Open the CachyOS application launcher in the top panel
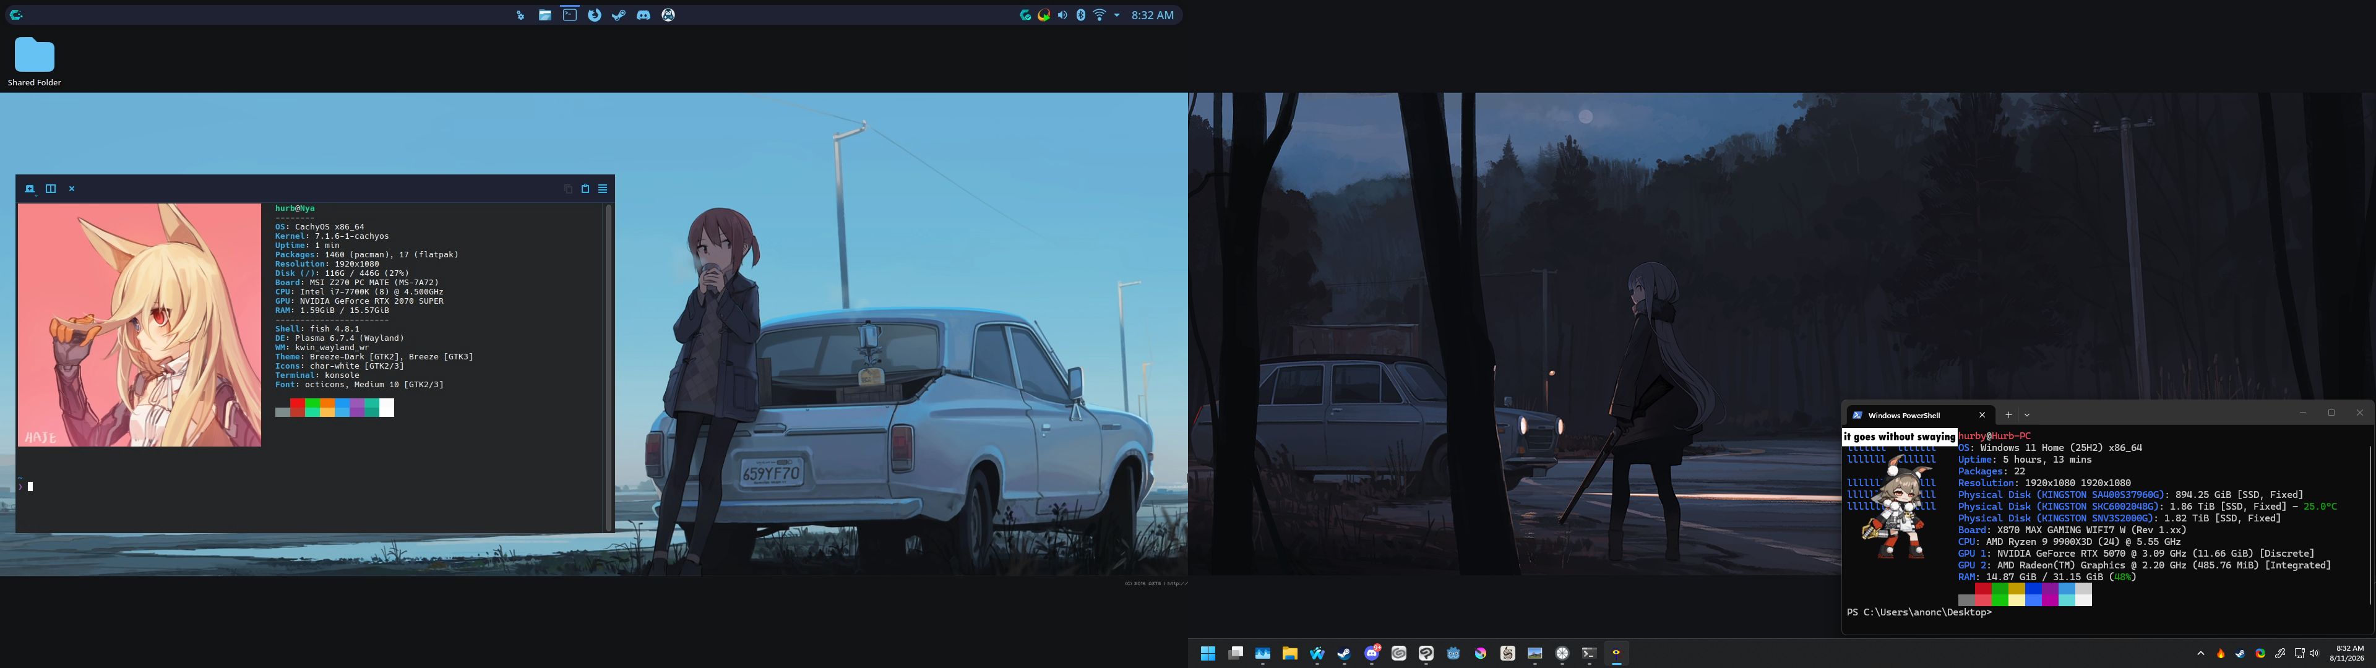 [15, 15]
